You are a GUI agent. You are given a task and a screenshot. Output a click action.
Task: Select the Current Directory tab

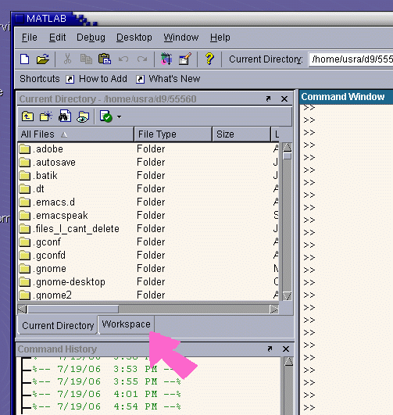tap(58, 325)
